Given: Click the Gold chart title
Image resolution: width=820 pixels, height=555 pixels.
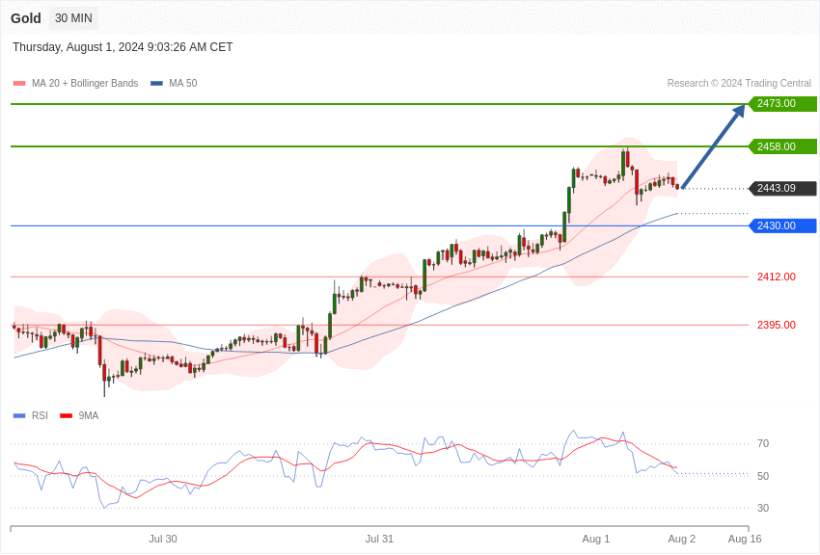Looking at the screenshot, I should [x=26, y=18].
